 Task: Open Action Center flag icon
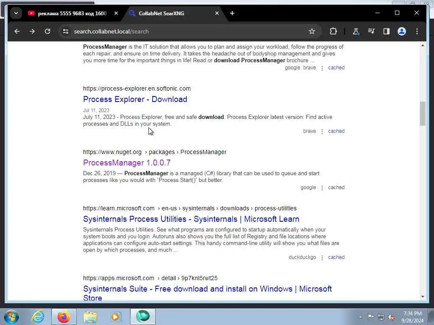[370, 317]
